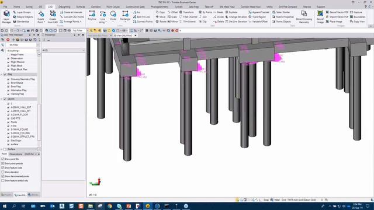
Task: Switch to the Support ribbon tab
Action: (x=321, y=6)
